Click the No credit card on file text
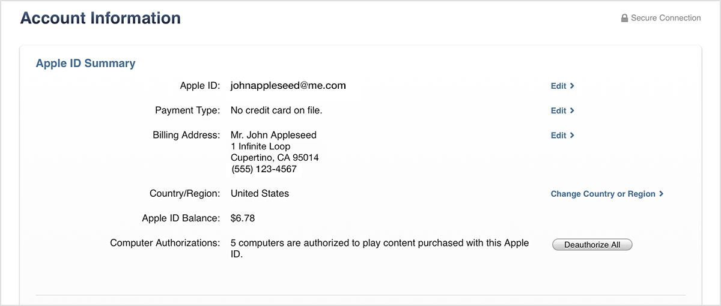 coord(276,110)
